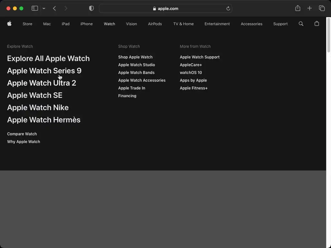Open the Share icon in toolbar
The width and height of the screenshot is (331, 248).
(298, 8)
